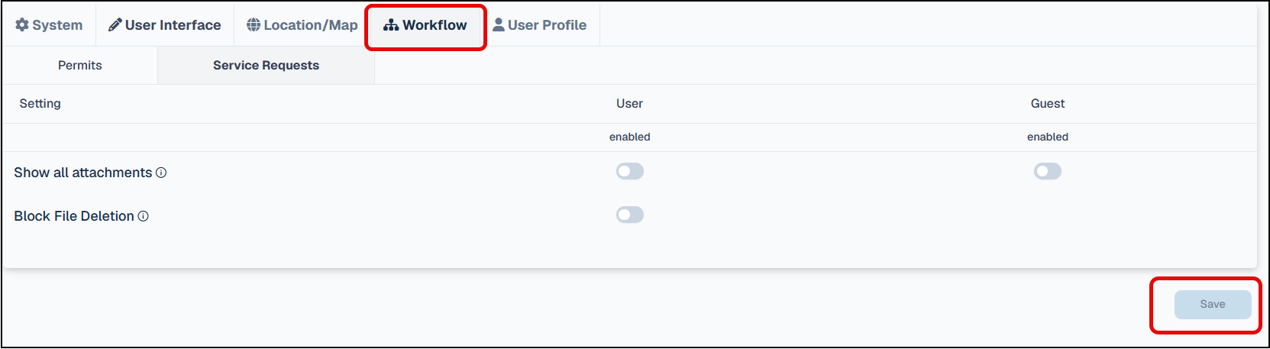Open the User Profile tab label
Screen dimensions: 1270x349
(x=547, y=24)
